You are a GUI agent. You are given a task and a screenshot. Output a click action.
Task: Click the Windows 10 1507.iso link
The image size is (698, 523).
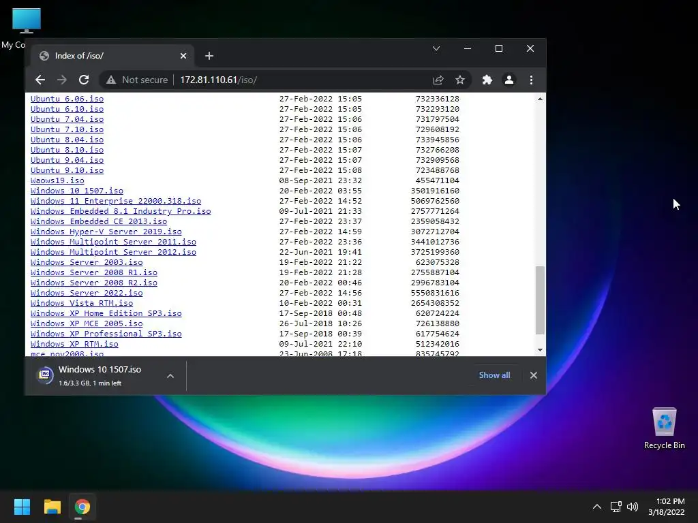pos(76,191)
